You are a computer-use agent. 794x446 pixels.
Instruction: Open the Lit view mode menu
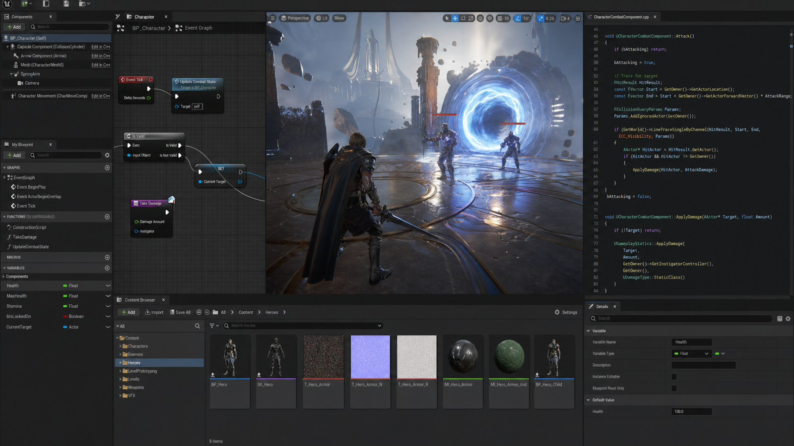tap(322, 18)
